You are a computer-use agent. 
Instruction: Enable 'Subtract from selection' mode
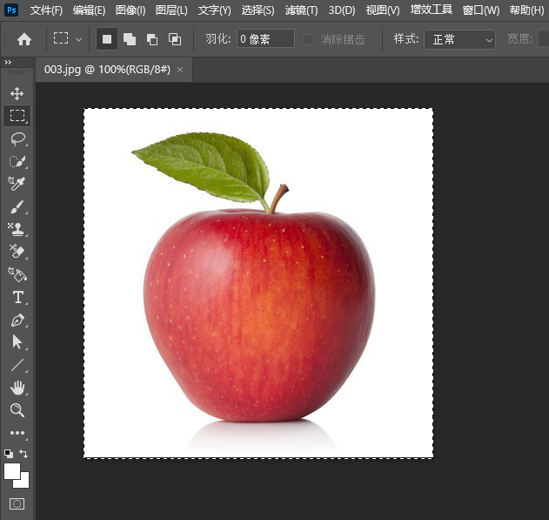click(152, 39)
